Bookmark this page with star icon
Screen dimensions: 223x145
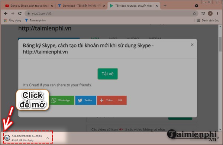[194, 13]
